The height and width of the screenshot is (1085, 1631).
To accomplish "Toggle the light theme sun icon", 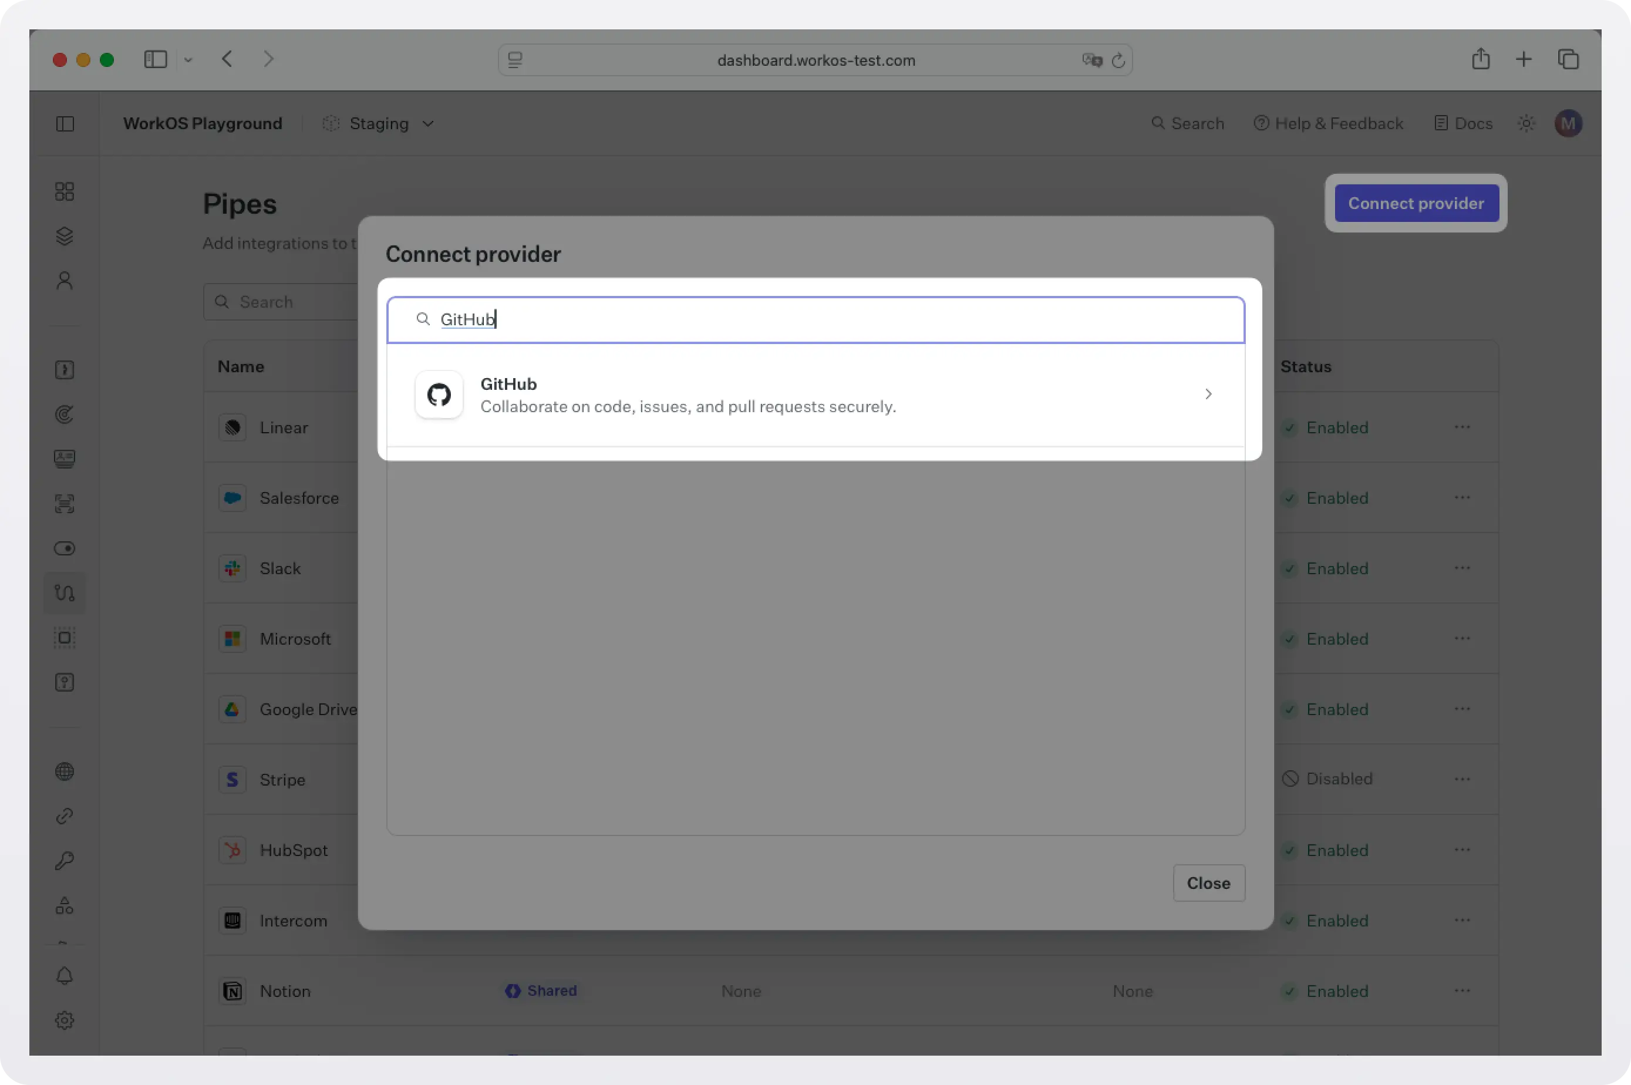I will coord(1526,123).
